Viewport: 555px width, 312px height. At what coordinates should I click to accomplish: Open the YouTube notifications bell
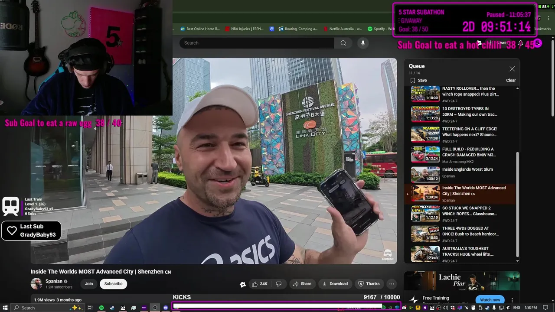point(520,43)
